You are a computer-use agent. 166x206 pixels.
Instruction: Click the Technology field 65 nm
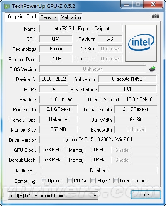click(x=56, y=49)
